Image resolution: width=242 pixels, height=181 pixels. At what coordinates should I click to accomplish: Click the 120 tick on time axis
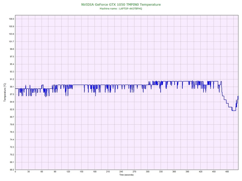pos(68,172)
